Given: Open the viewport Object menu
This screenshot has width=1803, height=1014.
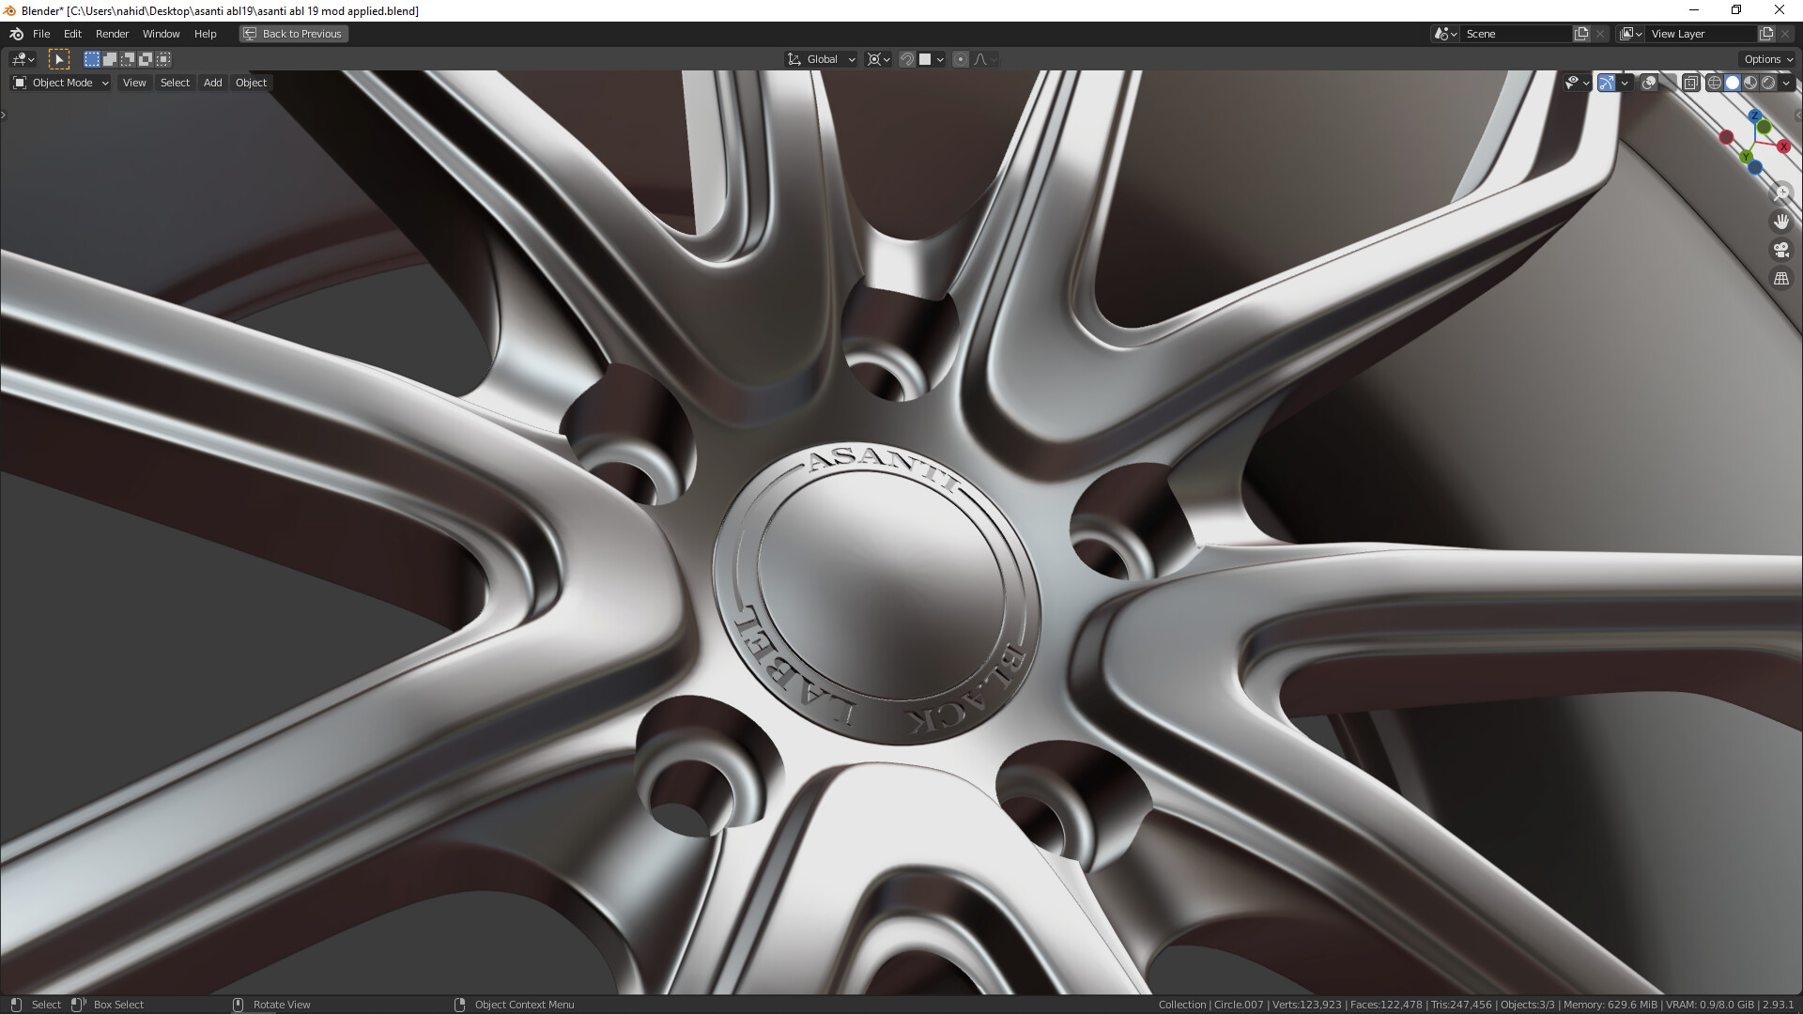Looking at the screenshot, I should click(251, 83).
